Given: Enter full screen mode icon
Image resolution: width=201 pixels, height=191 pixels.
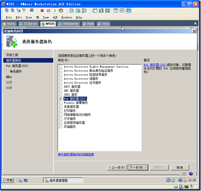Looking at the screenshot, I should click(107, 11).
